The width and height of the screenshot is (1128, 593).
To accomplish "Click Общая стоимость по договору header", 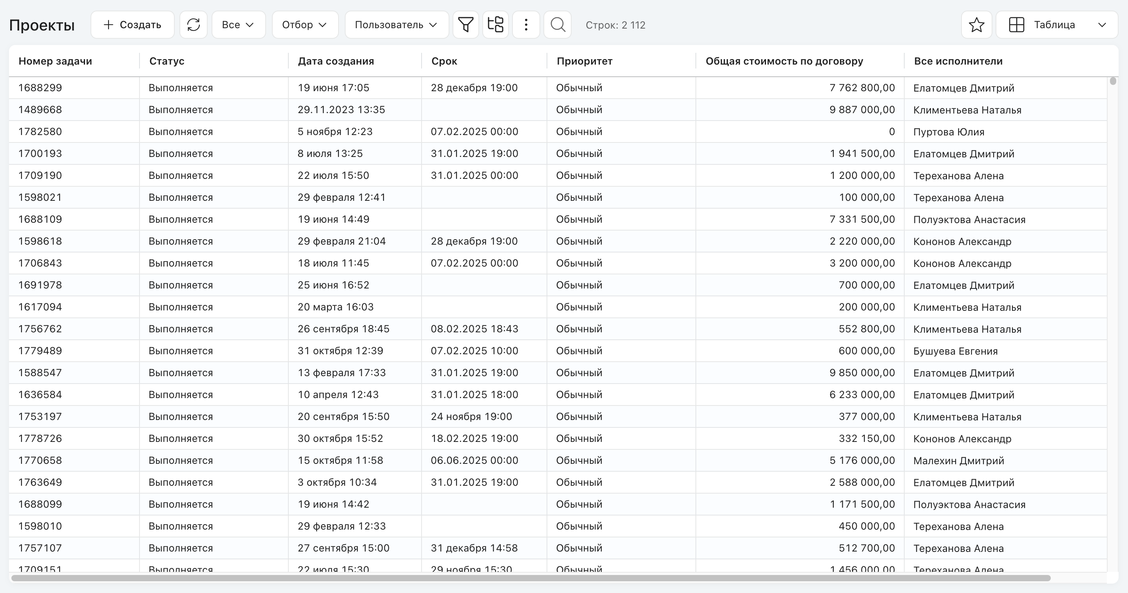I will [x=784, y=61].
